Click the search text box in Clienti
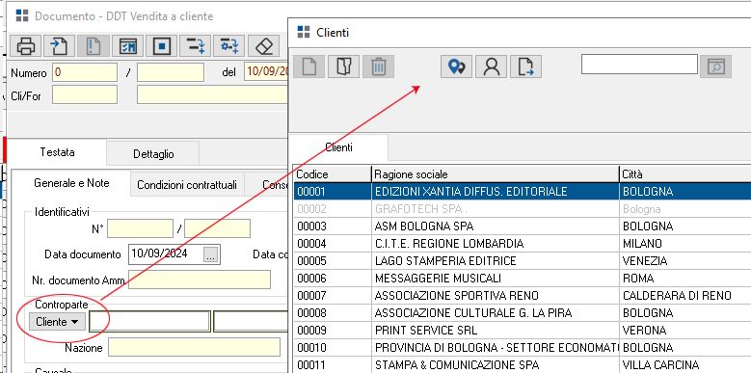 click(x=639, y=65)
